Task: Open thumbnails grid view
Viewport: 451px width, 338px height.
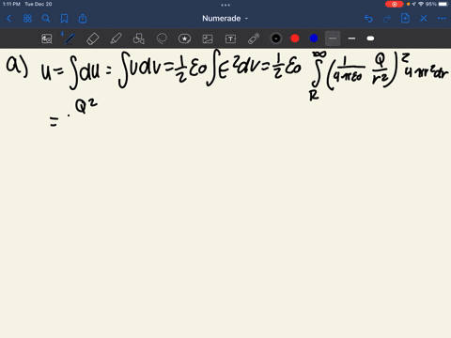Action: pyautogui.click(x=27, y=19)
